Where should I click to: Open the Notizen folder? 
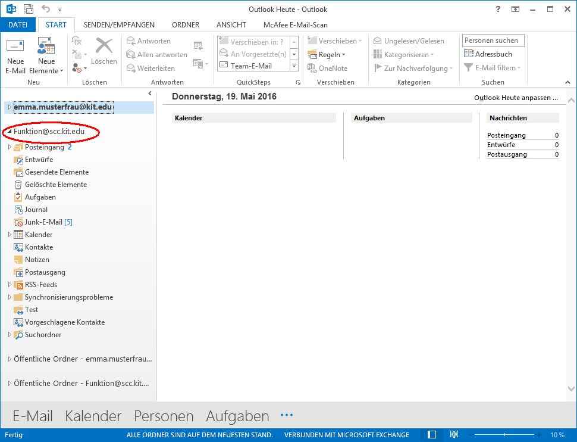point(37,260)
